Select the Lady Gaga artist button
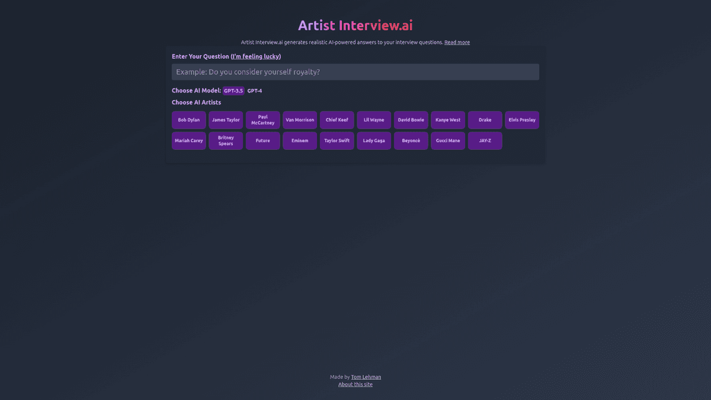This screenshot has width=711, height=400. click(374, 140)
